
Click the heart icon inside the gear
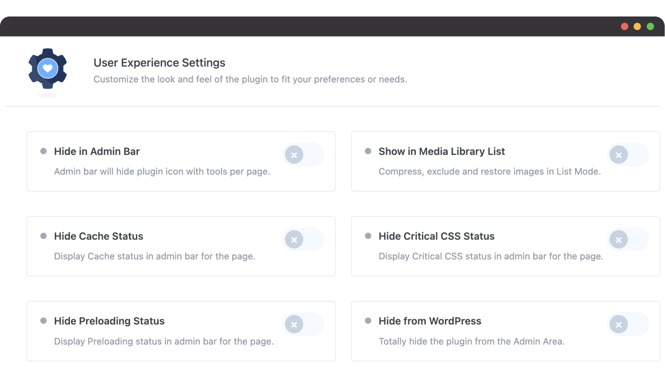point(48,69)
